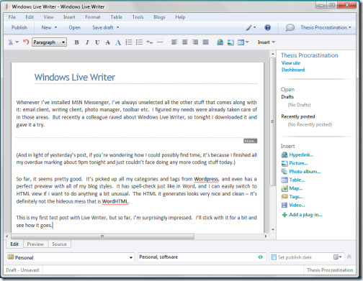
Task: Toggle Bold formatting
Action: click(x=76, y=42)
